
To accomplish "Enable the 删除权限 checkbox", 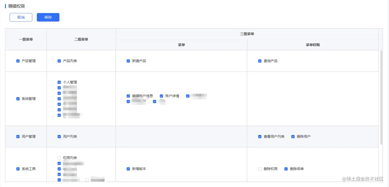I will tap(260, 169).
